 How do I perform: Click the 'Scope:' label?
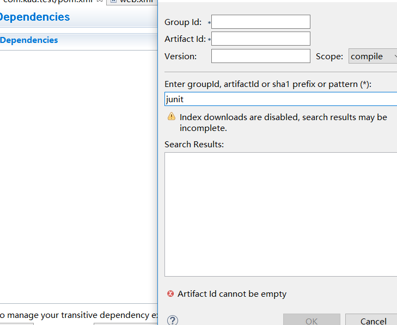coord(329,56)
